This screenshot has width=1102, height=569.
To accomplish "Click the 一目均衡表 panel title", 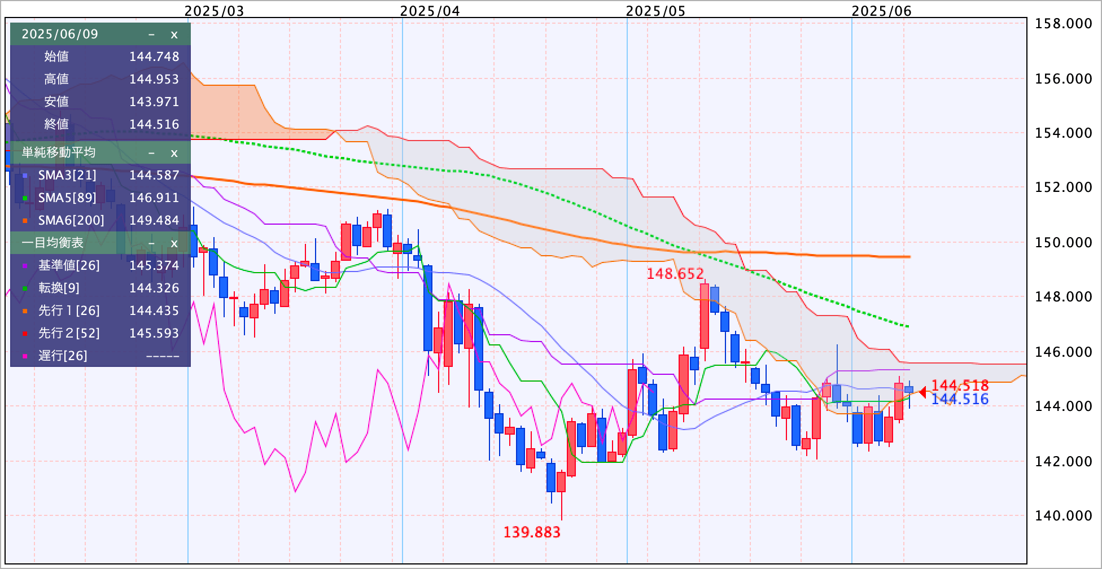I will pyautogui.click(x=53, y=243).
